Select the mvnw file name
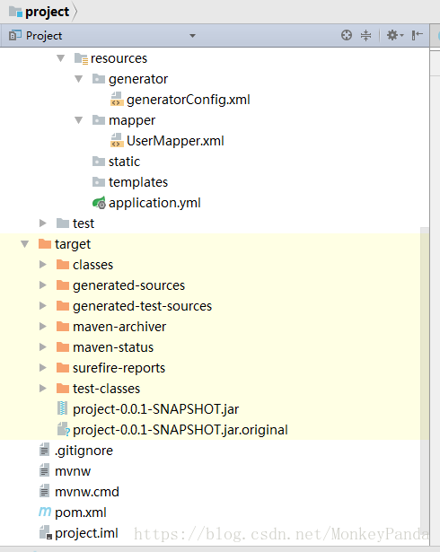The height and width of the screenshot is (552, 440). (73, 471)
